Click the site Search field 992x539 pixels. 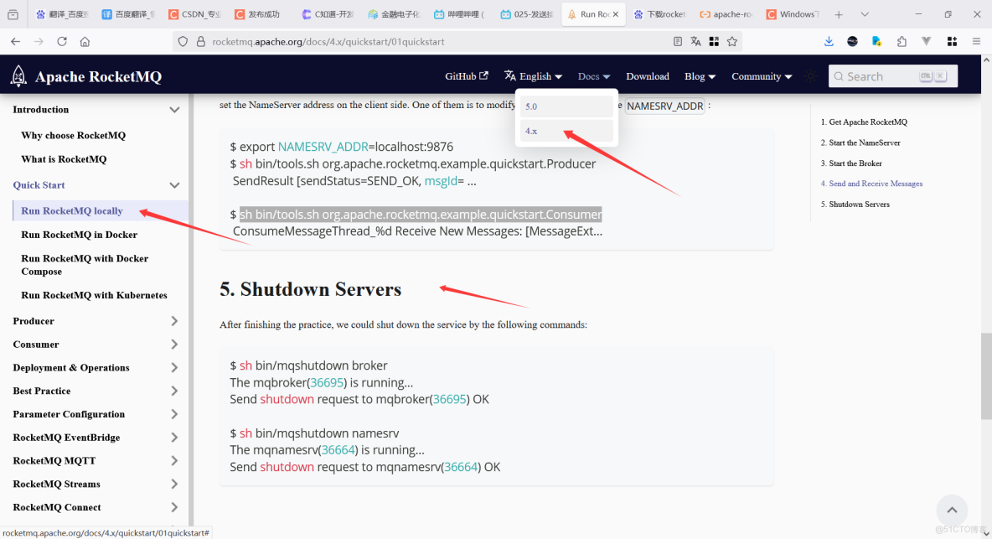(892, 76)
